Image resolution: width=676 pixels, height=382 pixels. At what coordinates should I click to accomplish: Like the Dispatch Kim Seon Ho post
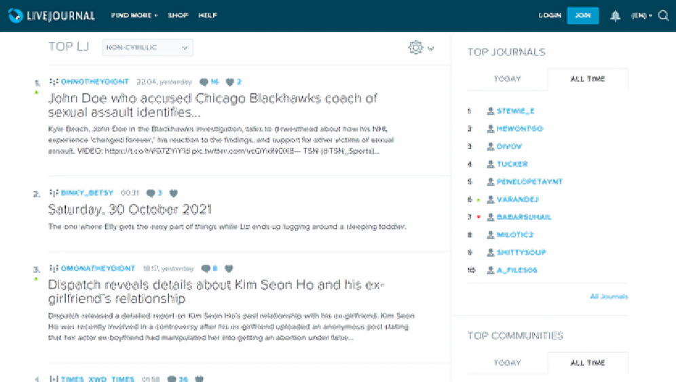click(229, 269)
